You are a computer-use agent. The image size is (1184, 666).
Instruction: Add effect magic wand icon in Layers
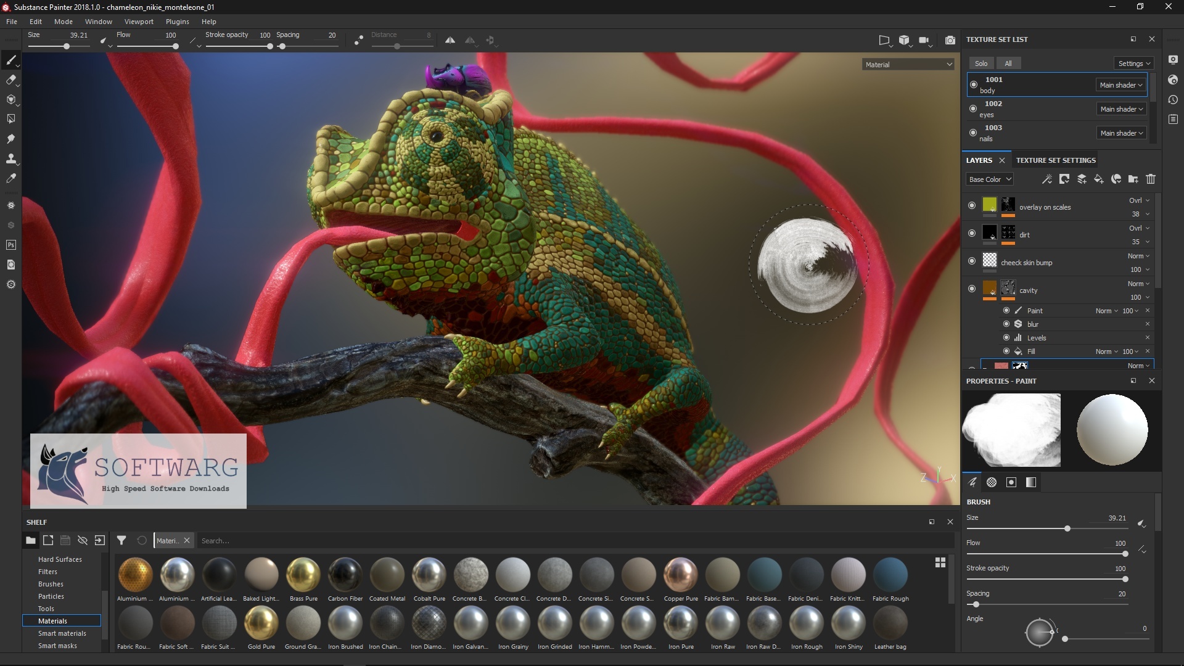1046,179
